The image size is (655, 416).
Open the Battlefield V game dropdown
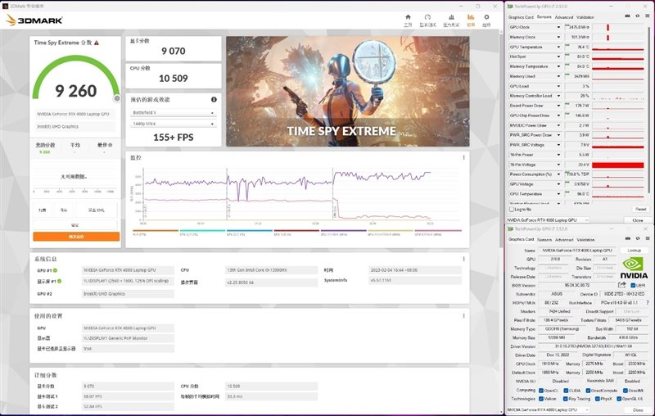click(x=173, y=111)
